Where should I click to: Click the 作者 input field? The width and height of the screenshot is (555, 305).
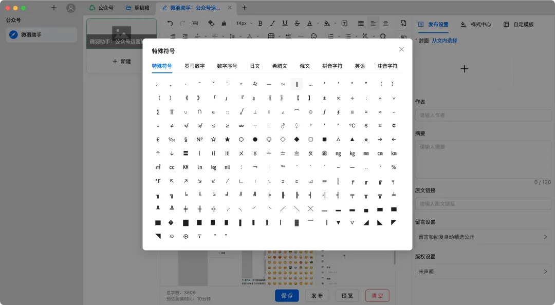[x=483, y=115]
